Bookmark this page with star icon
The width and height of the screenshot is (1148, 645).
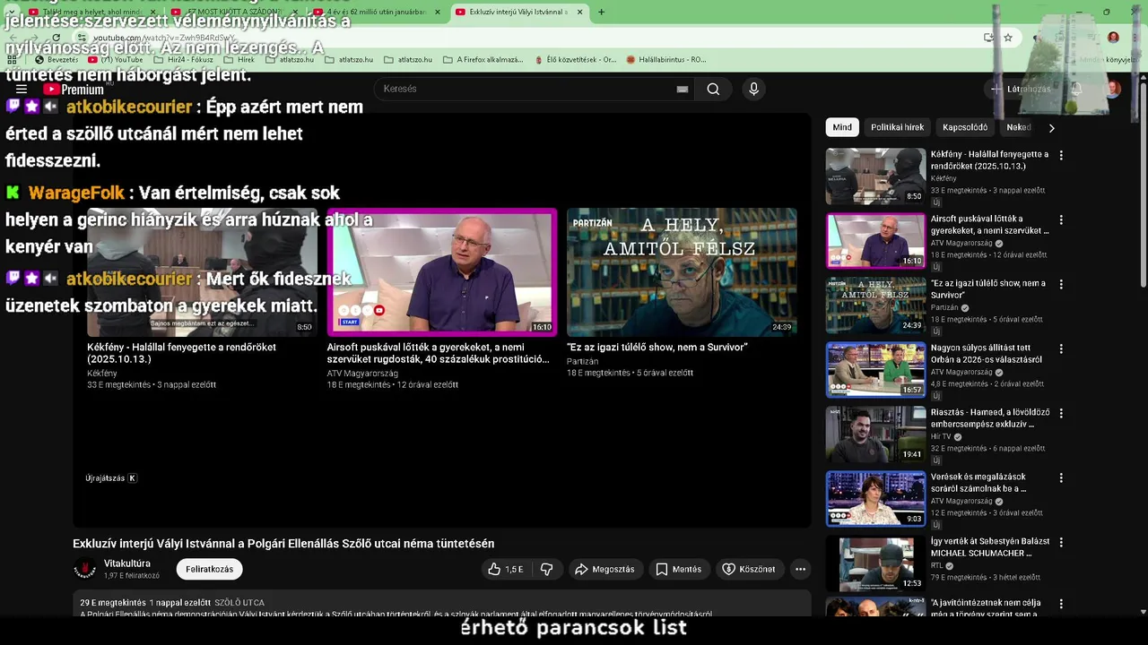click(x=1008, y=38)
